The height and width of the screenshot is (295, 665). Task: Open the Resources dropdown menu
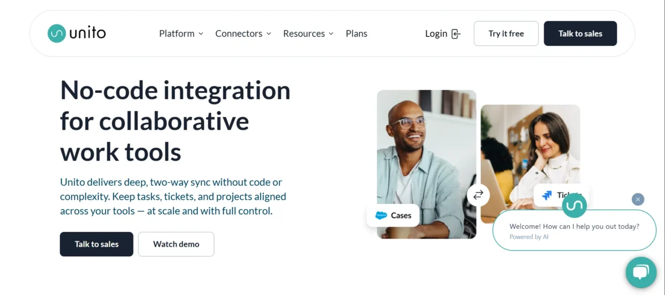pyautogui.click(x=308, y=34)
